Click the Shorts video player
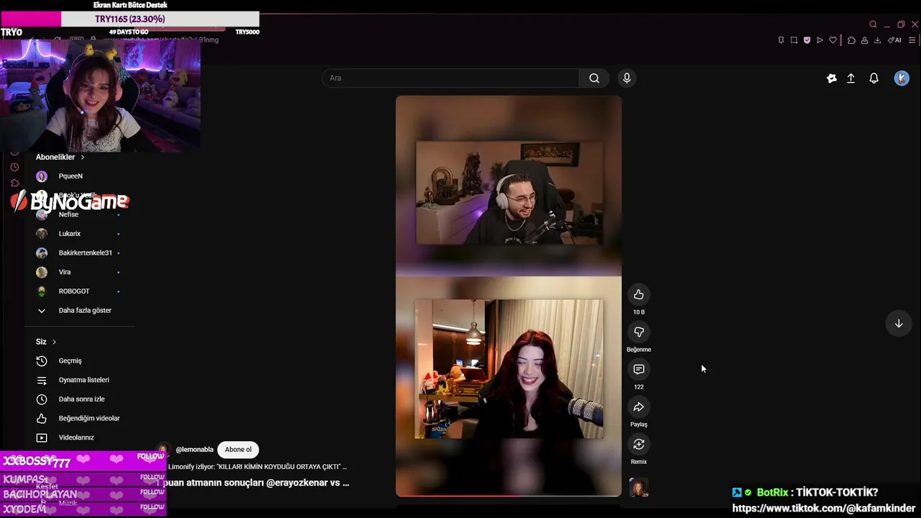The height and width of the screenshot is (518, 921). tap(509, 295)
